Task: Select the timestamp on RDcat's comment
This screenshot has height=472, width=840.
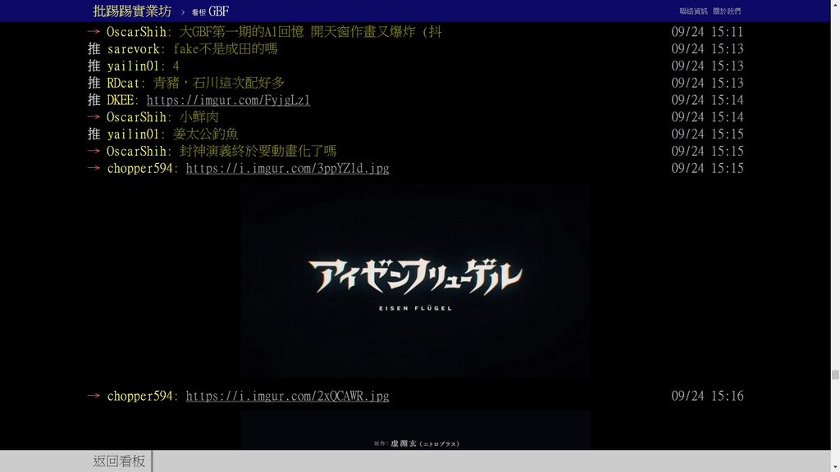Action: (x=707, y=84)
